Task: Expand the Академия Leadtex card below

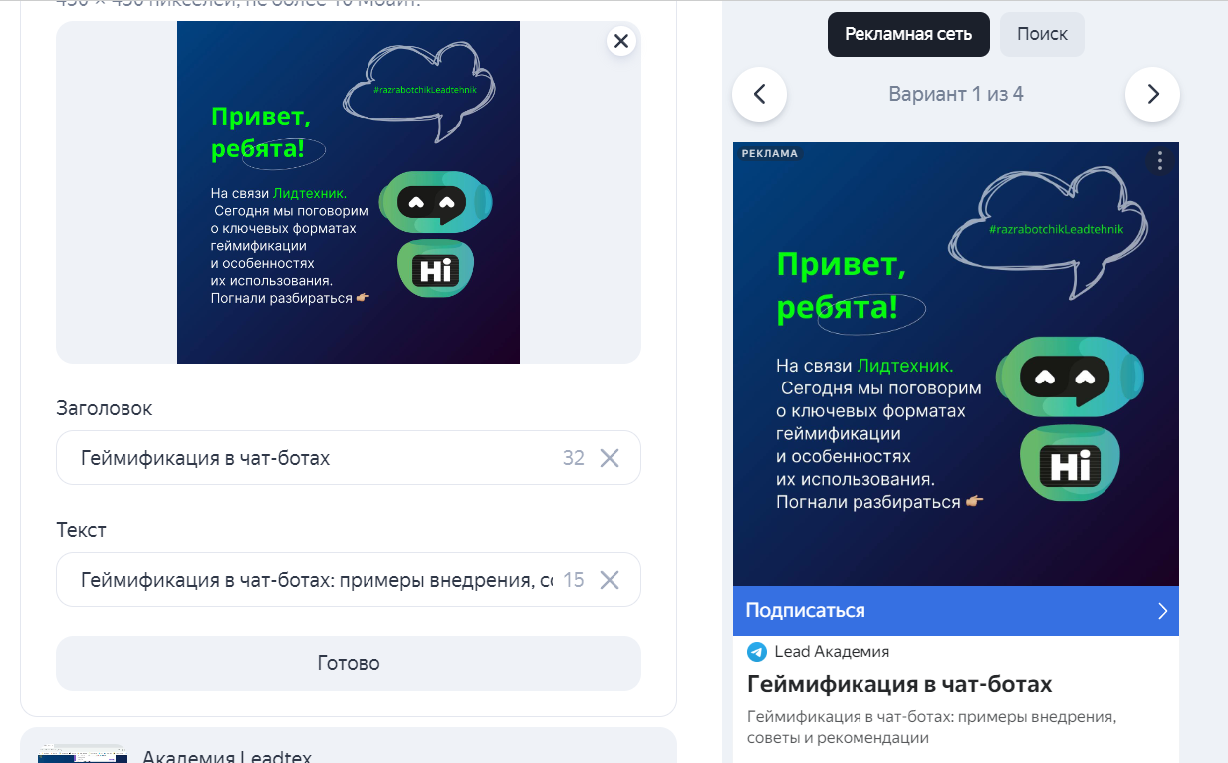Action: (349, 747)
